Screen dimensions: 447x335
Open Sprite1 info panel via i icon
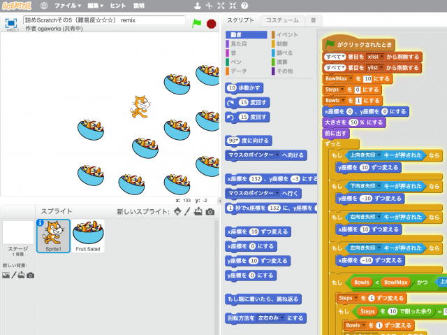pos(40,222)
